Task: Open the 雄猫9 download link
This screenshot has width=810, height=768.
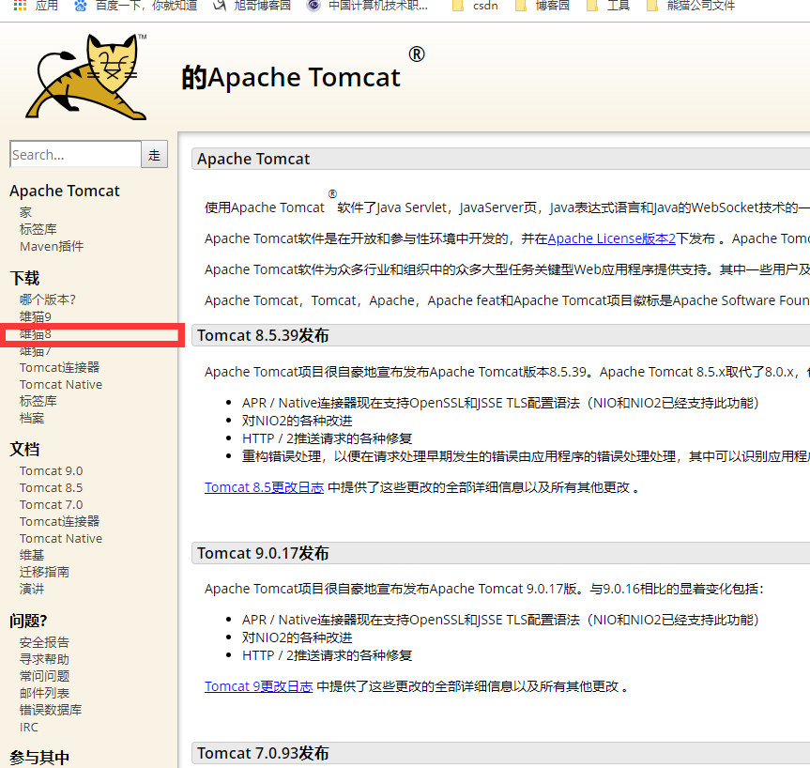Action: pyautogui.click(x=36, y=316)
